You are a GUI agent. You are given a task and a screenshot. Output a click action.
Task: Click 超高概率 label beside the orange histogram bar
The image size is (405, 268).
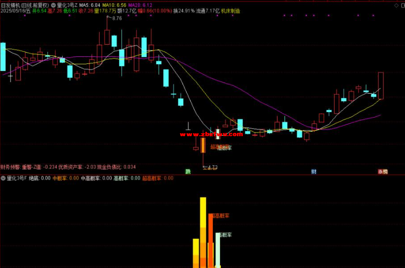click(221, 216)
